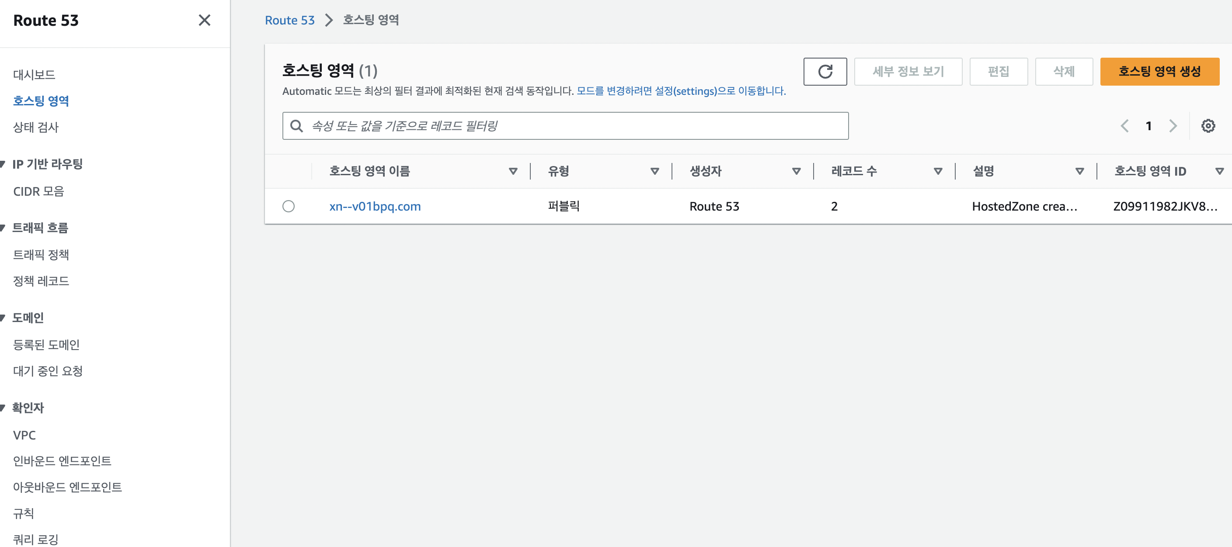Click the refresh hosted zones icon button

825,72
